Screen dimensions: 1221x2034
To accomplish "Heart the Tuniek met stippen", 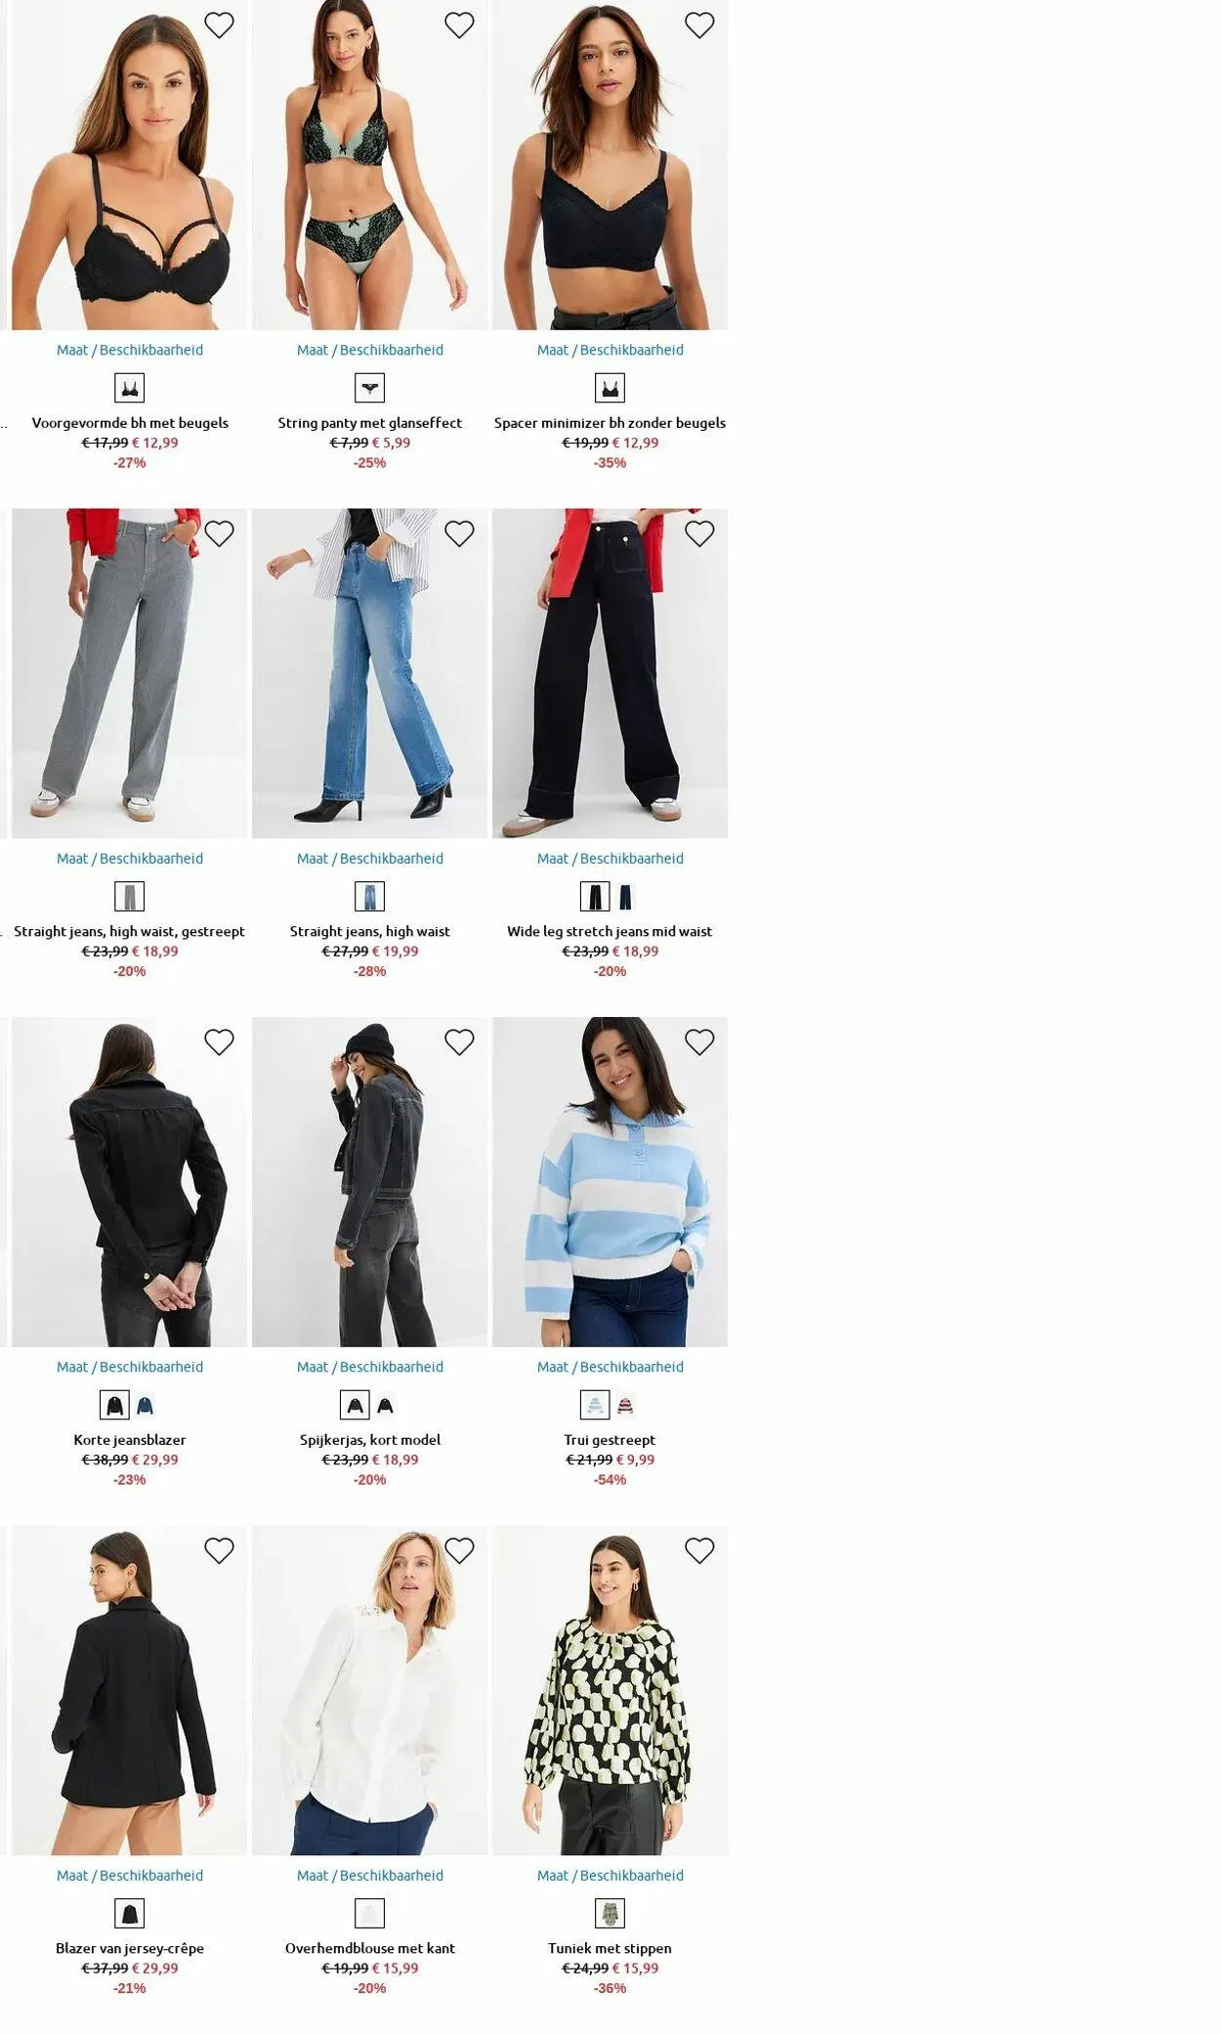I will click(x=699, y=1550).
